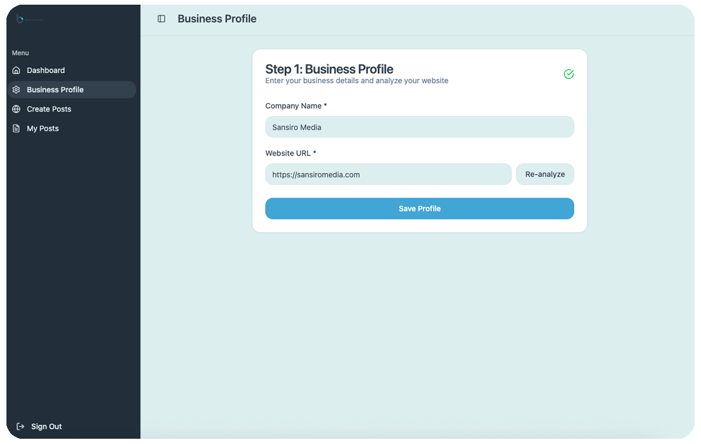701x444 pixels.
Task: Open the My Posts menu label
Action: click(x=43, y=128)
